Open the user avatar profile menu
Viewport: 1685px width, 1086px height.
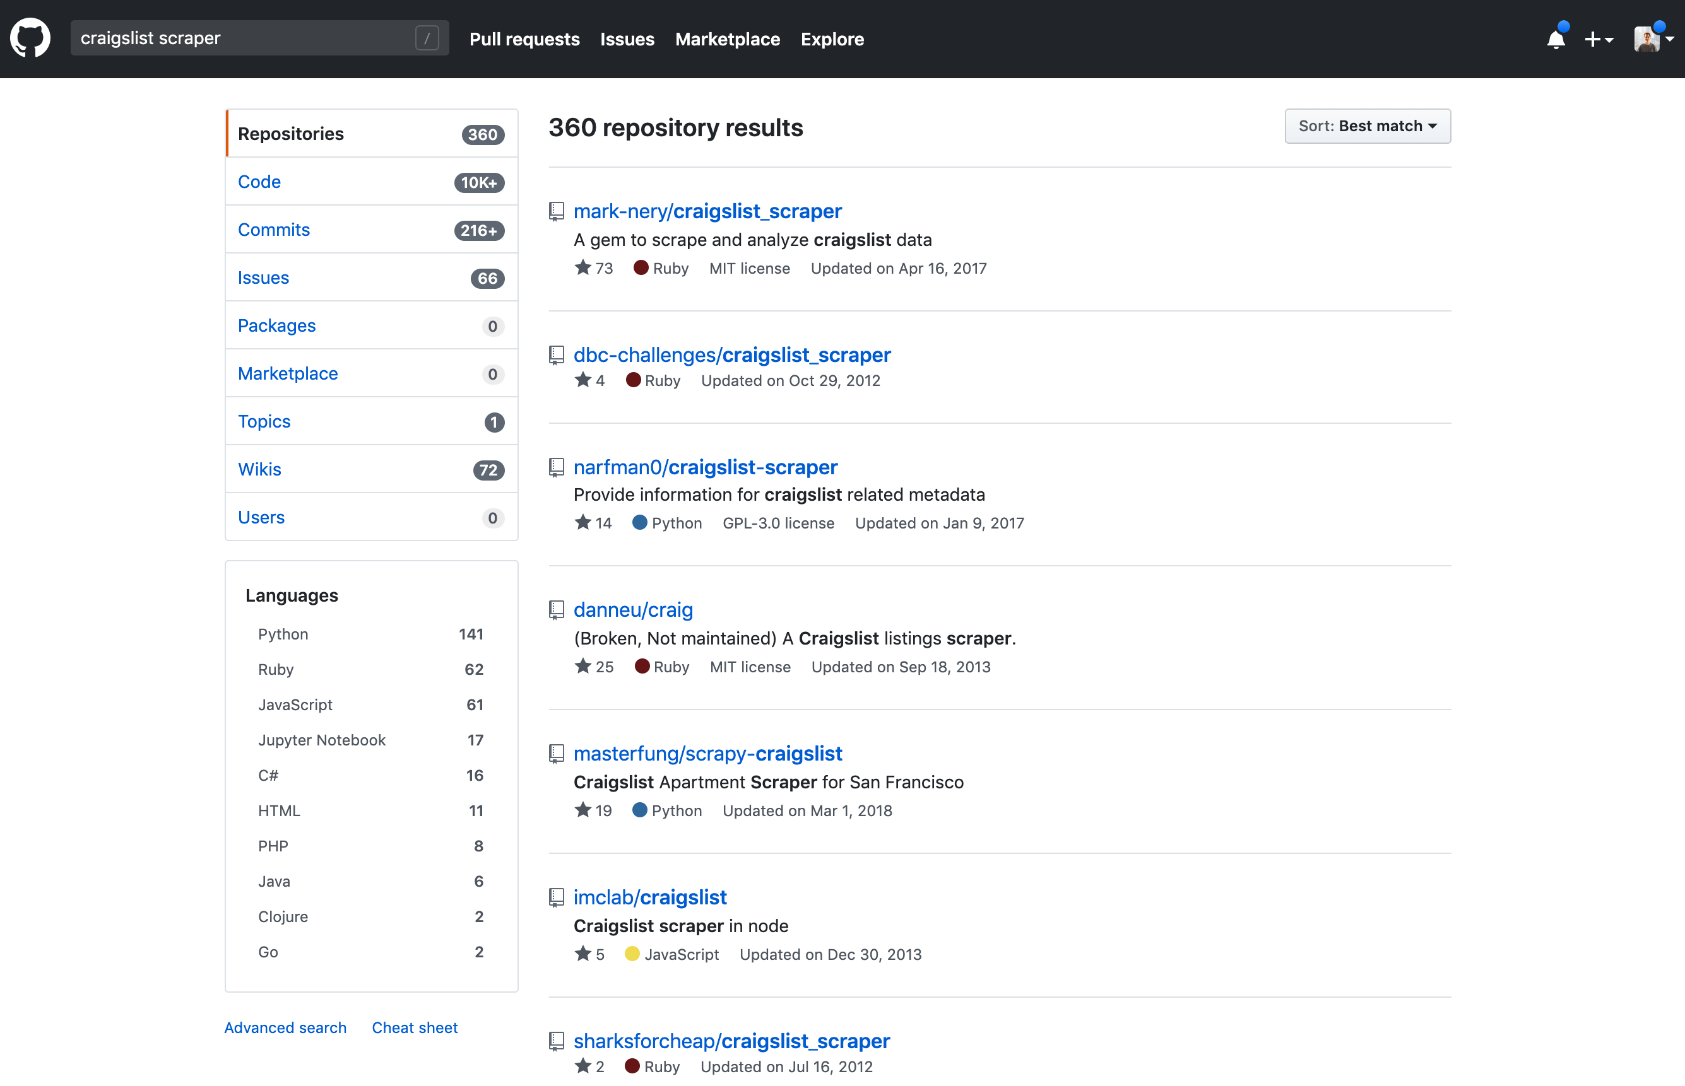click(x=1653, y=39)
